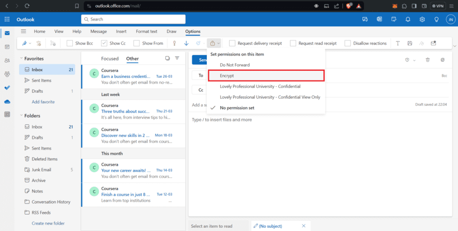Screen dimensions: 458x231
Task: Click the save draft floppy icon
Action: point(410,43)
